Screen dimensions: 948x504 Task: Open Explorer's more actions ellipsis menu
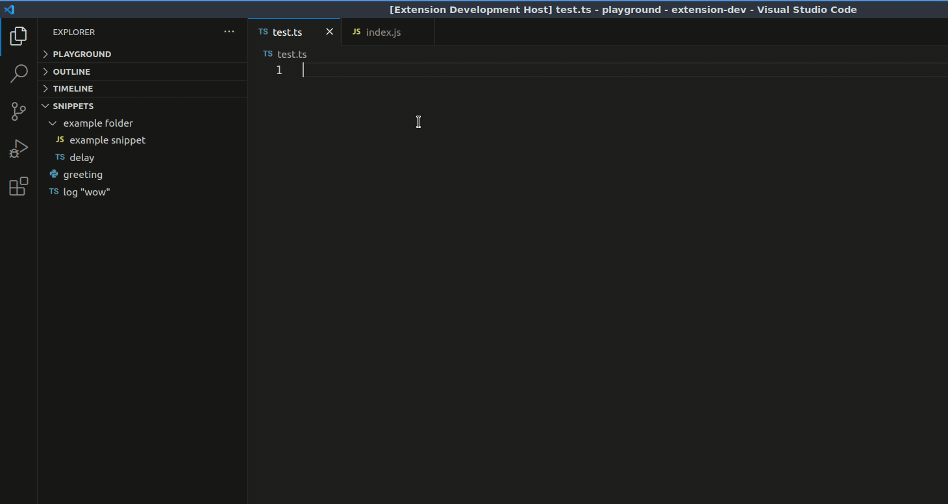(229, 32)
